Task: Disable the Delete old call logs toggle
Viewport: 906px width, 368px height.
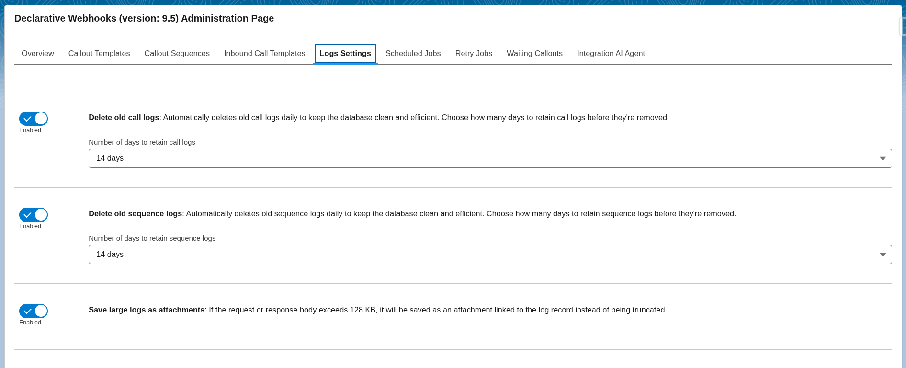Action: [x=34, y=119]
